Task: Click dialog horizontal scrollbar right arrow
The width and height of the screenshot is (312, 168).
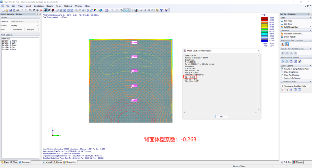Action: click(256, 112)
